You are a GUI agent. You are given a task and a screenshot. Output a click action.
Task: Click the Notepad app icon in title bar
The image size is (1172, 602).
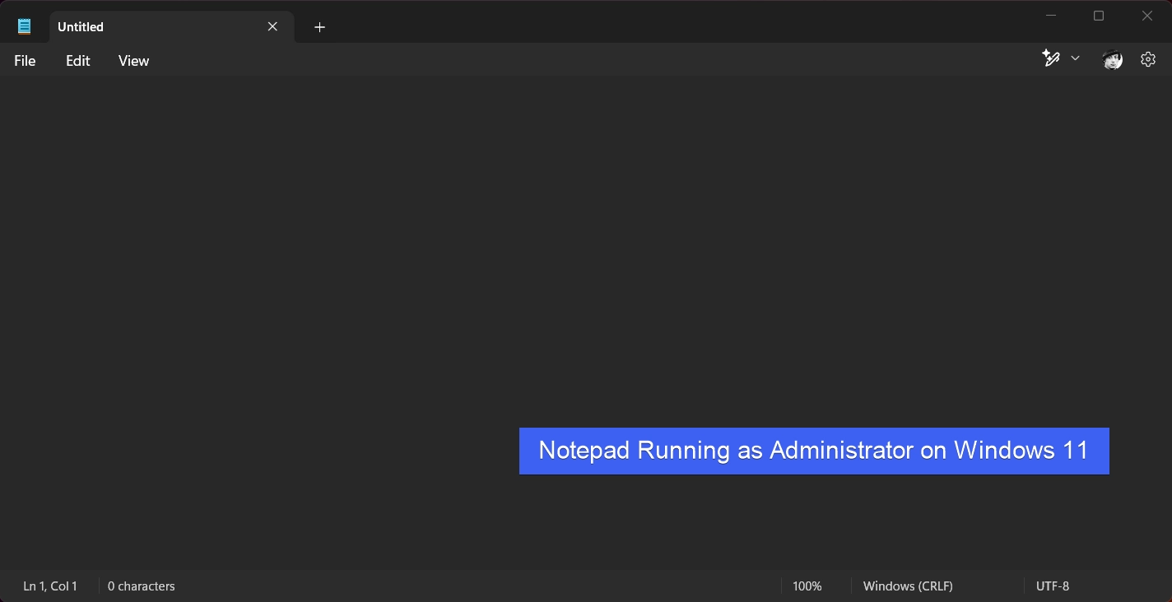[x=25, y=26]
